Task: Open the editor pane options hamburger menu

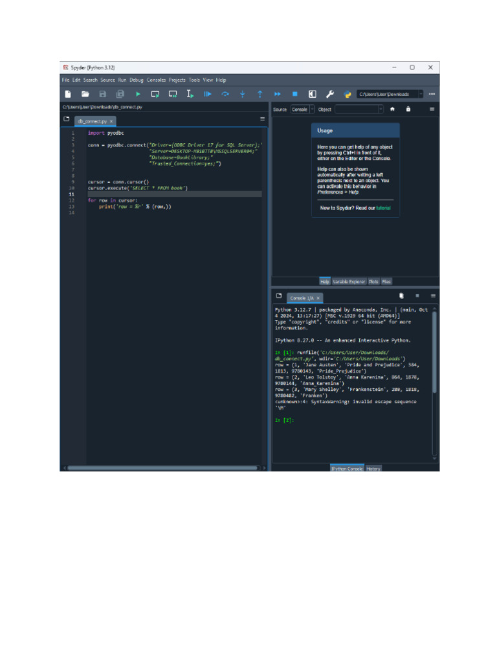Action: (263, 119)
